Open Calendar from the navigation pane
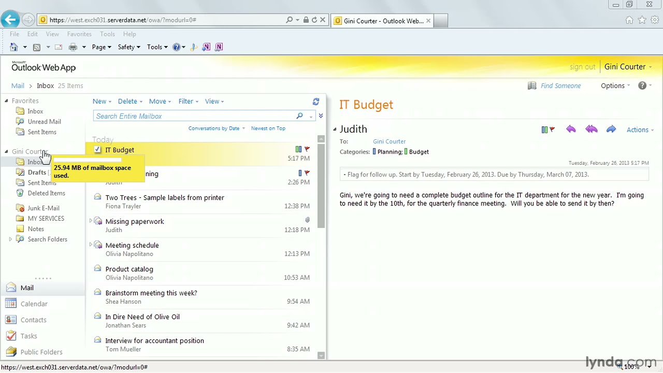 (x=34, y=304)
